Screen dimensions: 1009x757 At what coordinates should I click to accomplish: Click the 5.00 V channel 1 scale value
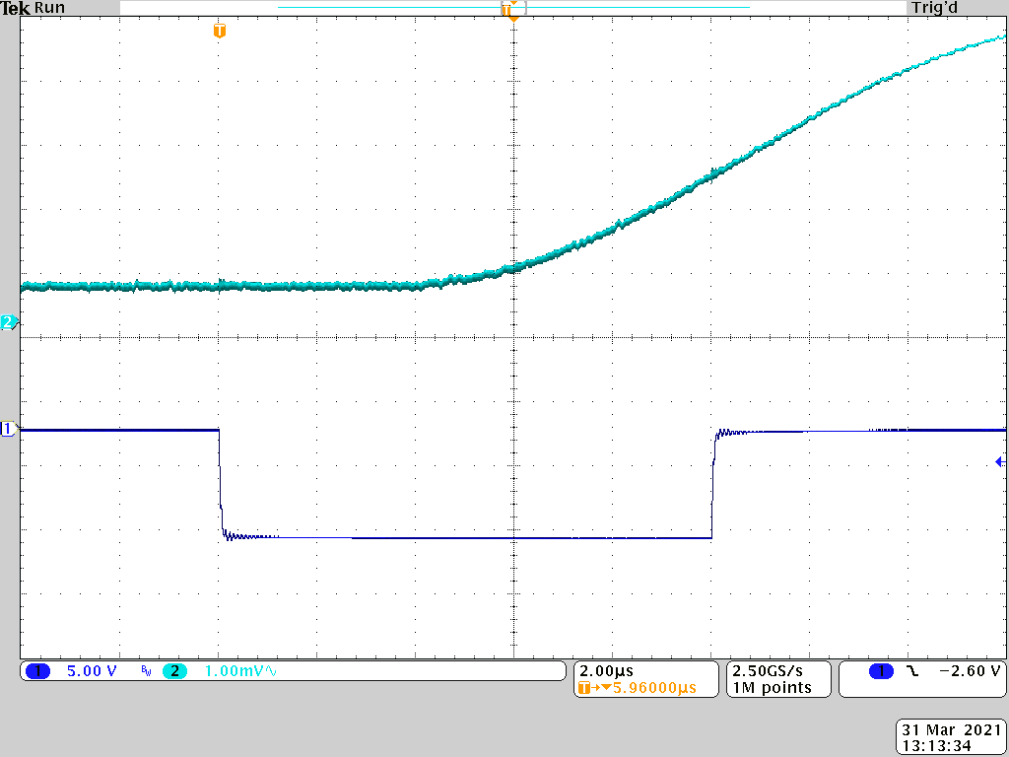tap(92, 671)
